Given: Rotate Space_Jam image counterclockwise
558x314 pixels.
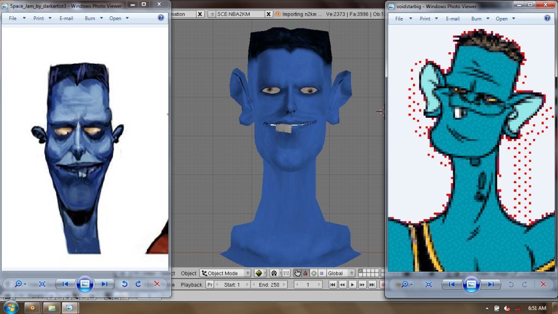Looking at the screenshot, I should point(125,283).
